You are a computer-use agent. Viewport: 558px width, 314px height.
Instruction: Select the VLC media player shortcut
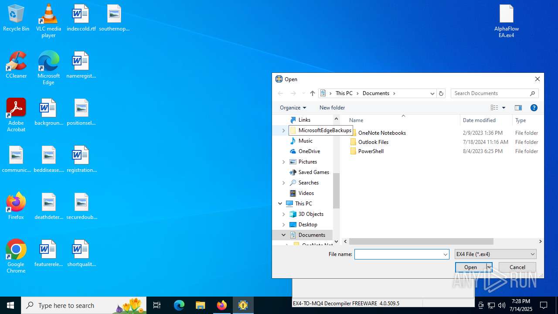pos(48,20)
